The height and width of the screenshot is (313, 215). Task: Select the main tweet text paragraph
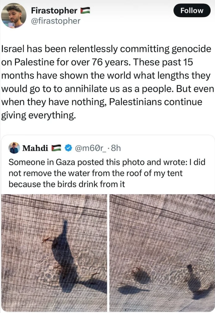[107, 82]
